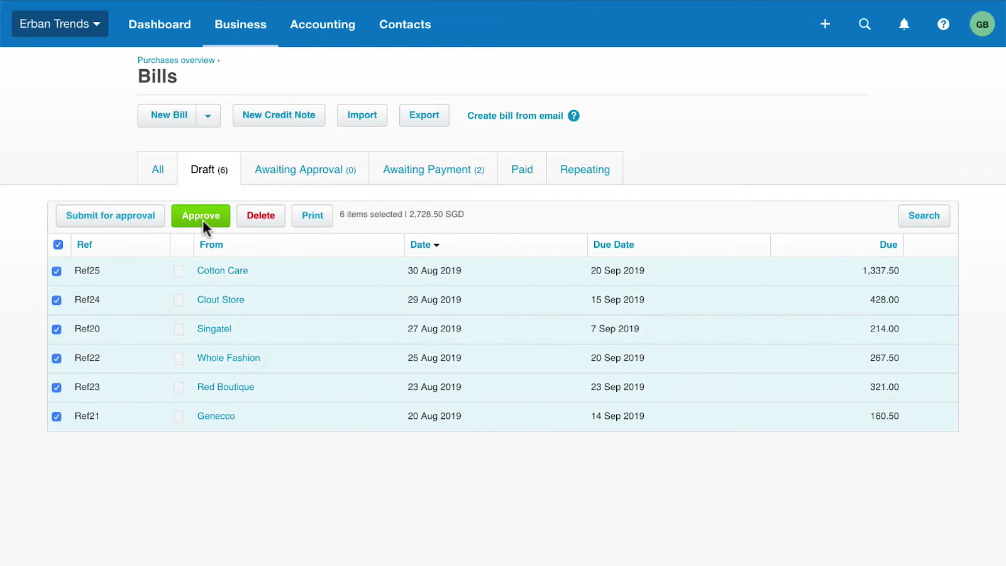Click the file icon in the Whole Fashion row
The image size is (1006, 566).
(179, 358)
